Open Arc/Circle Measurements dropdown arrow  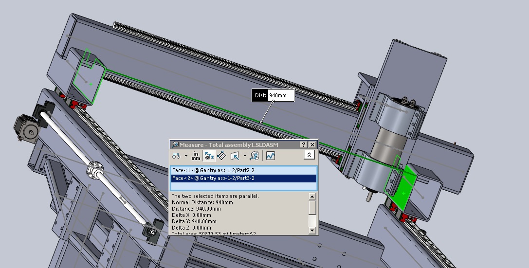point(186,156)
